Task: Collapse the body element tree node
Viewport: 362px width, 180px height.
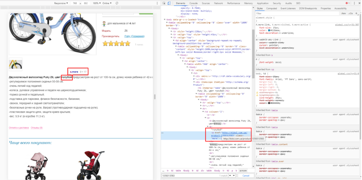Action: pos(164,19)
